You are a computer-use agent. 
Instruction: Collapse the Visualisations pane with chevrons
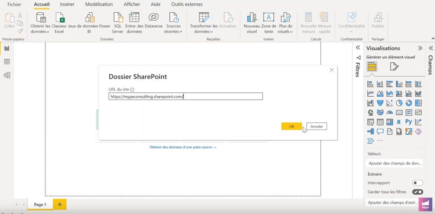[x=420, y=48]
